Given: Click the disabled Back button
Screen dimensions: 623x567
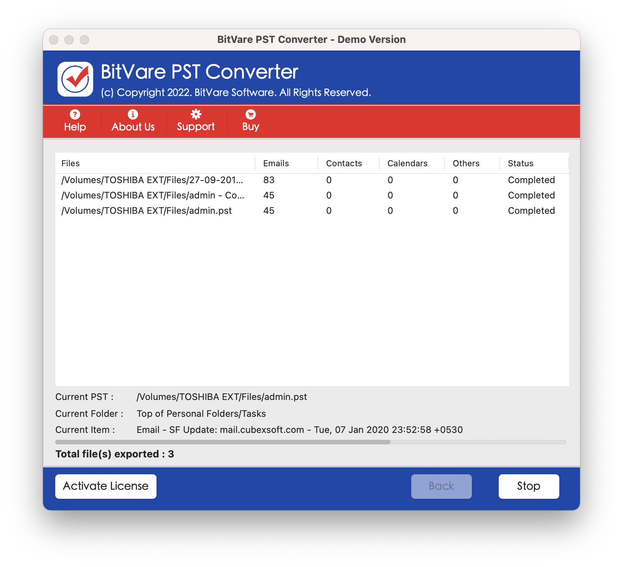Looking at the screenshot, I should tap(441, 486).
